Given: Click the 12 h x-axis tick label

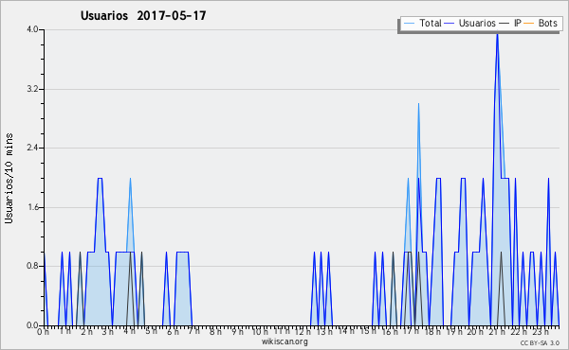Looking at the screenshot, I should [x=302, y=331].
